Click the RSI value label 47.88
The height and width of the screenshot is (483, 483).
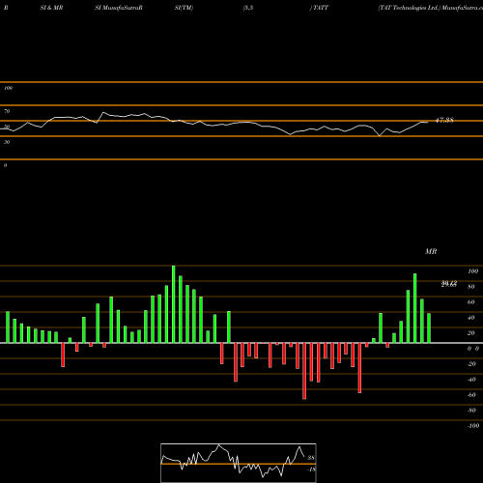(444, 120)
